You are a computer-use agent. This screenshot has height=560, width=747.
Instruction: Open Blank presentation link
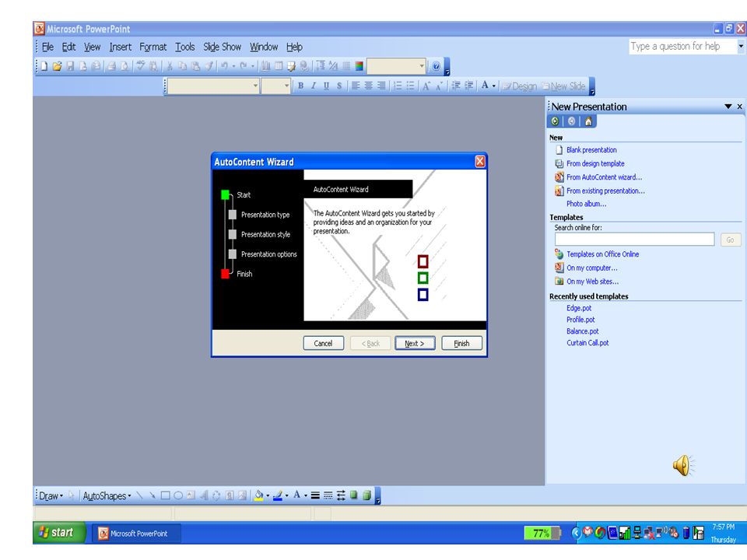point(591,150)
